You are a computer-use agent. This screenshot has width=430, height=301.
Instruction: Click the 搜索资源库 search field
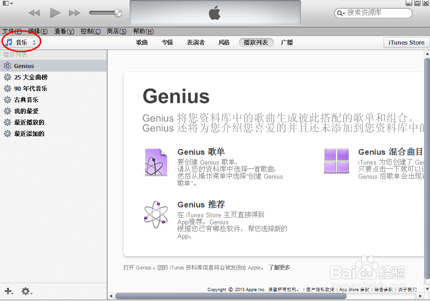point(373,13)
